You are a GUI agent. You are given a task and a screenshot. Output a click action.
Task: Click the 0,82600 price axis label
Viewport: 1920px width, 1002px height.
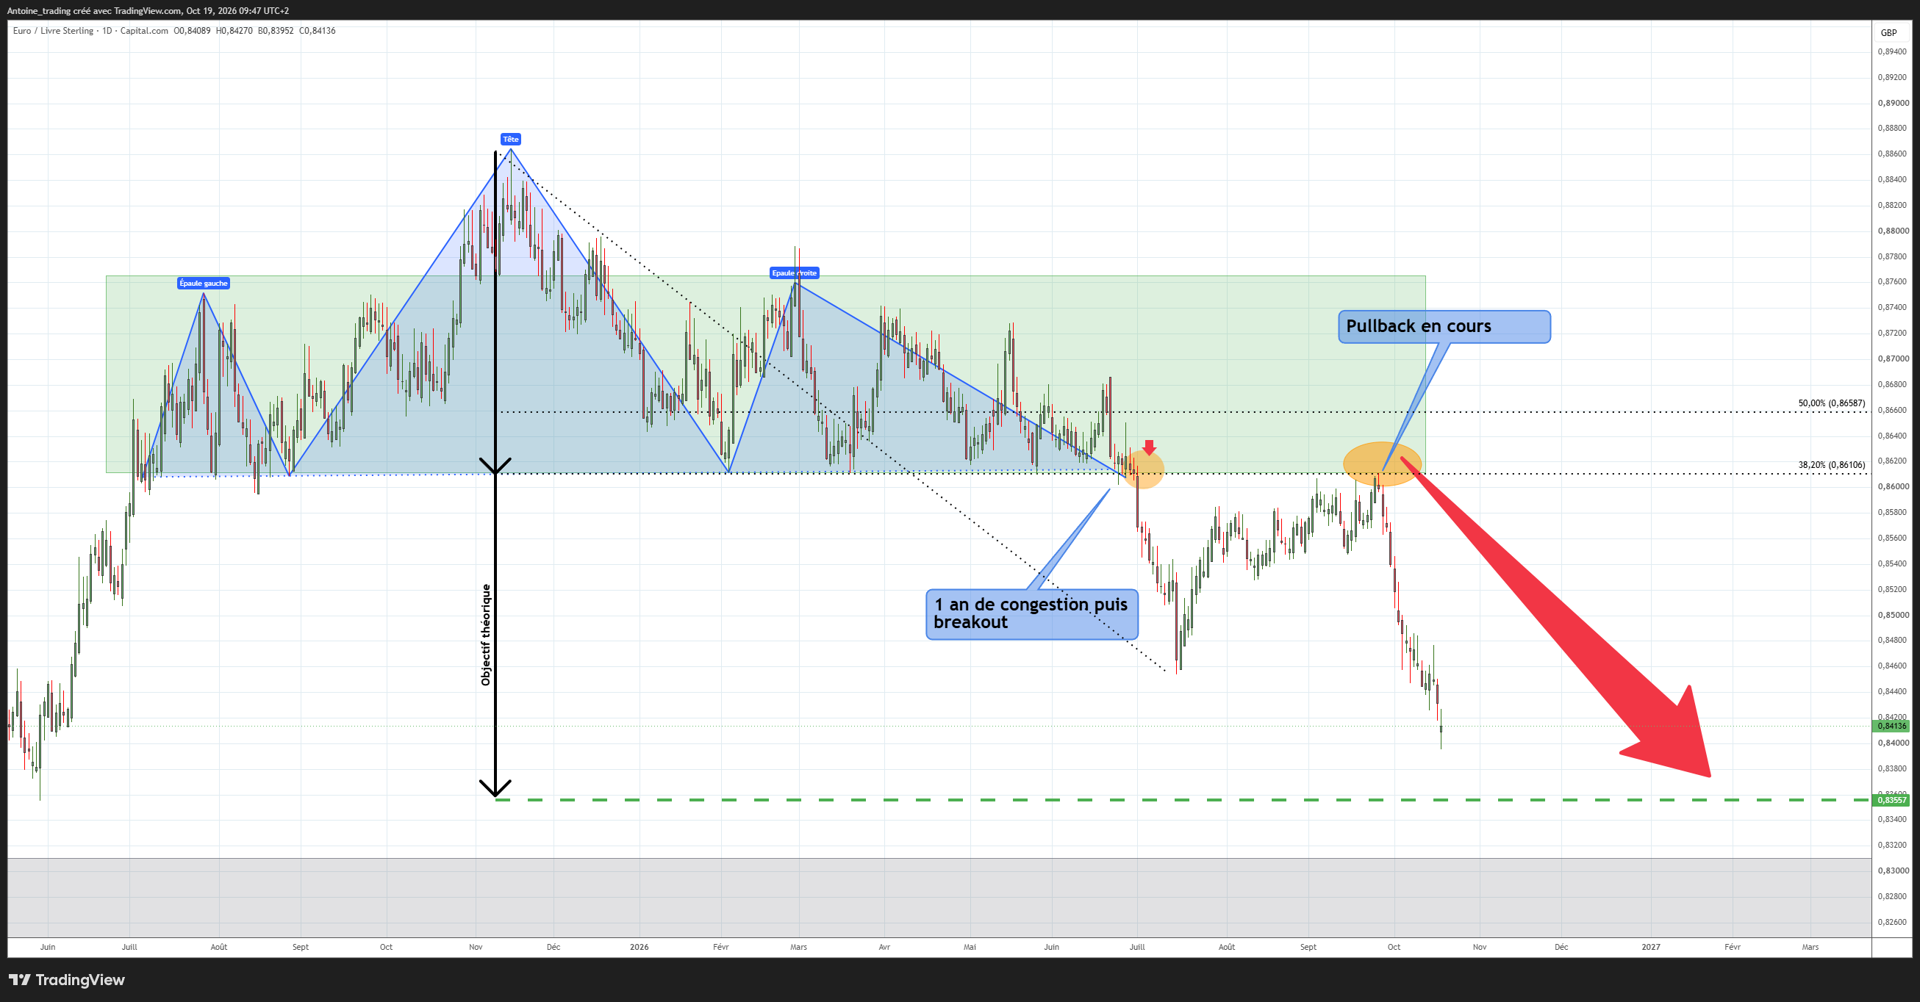(1893, 921)
